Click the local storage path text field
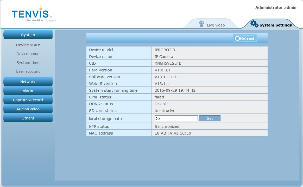Screen dimensions: 303x187 pos(176,118)
